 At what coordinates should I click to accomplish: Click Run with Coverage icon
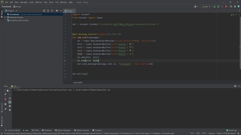[222, 7]
